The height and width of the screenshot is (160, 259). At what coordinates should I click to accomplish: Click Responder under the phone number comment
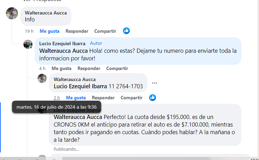[103, 98]
